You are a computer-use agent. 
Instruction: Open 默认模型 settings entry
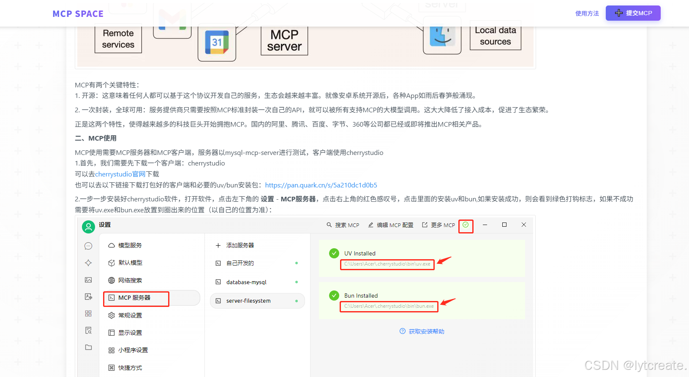click(x=152, y=263)
